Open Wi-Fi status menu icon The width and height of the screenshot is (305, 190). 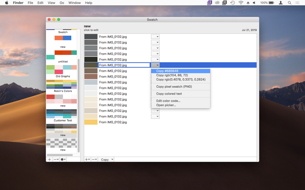(x=241, y=3)
